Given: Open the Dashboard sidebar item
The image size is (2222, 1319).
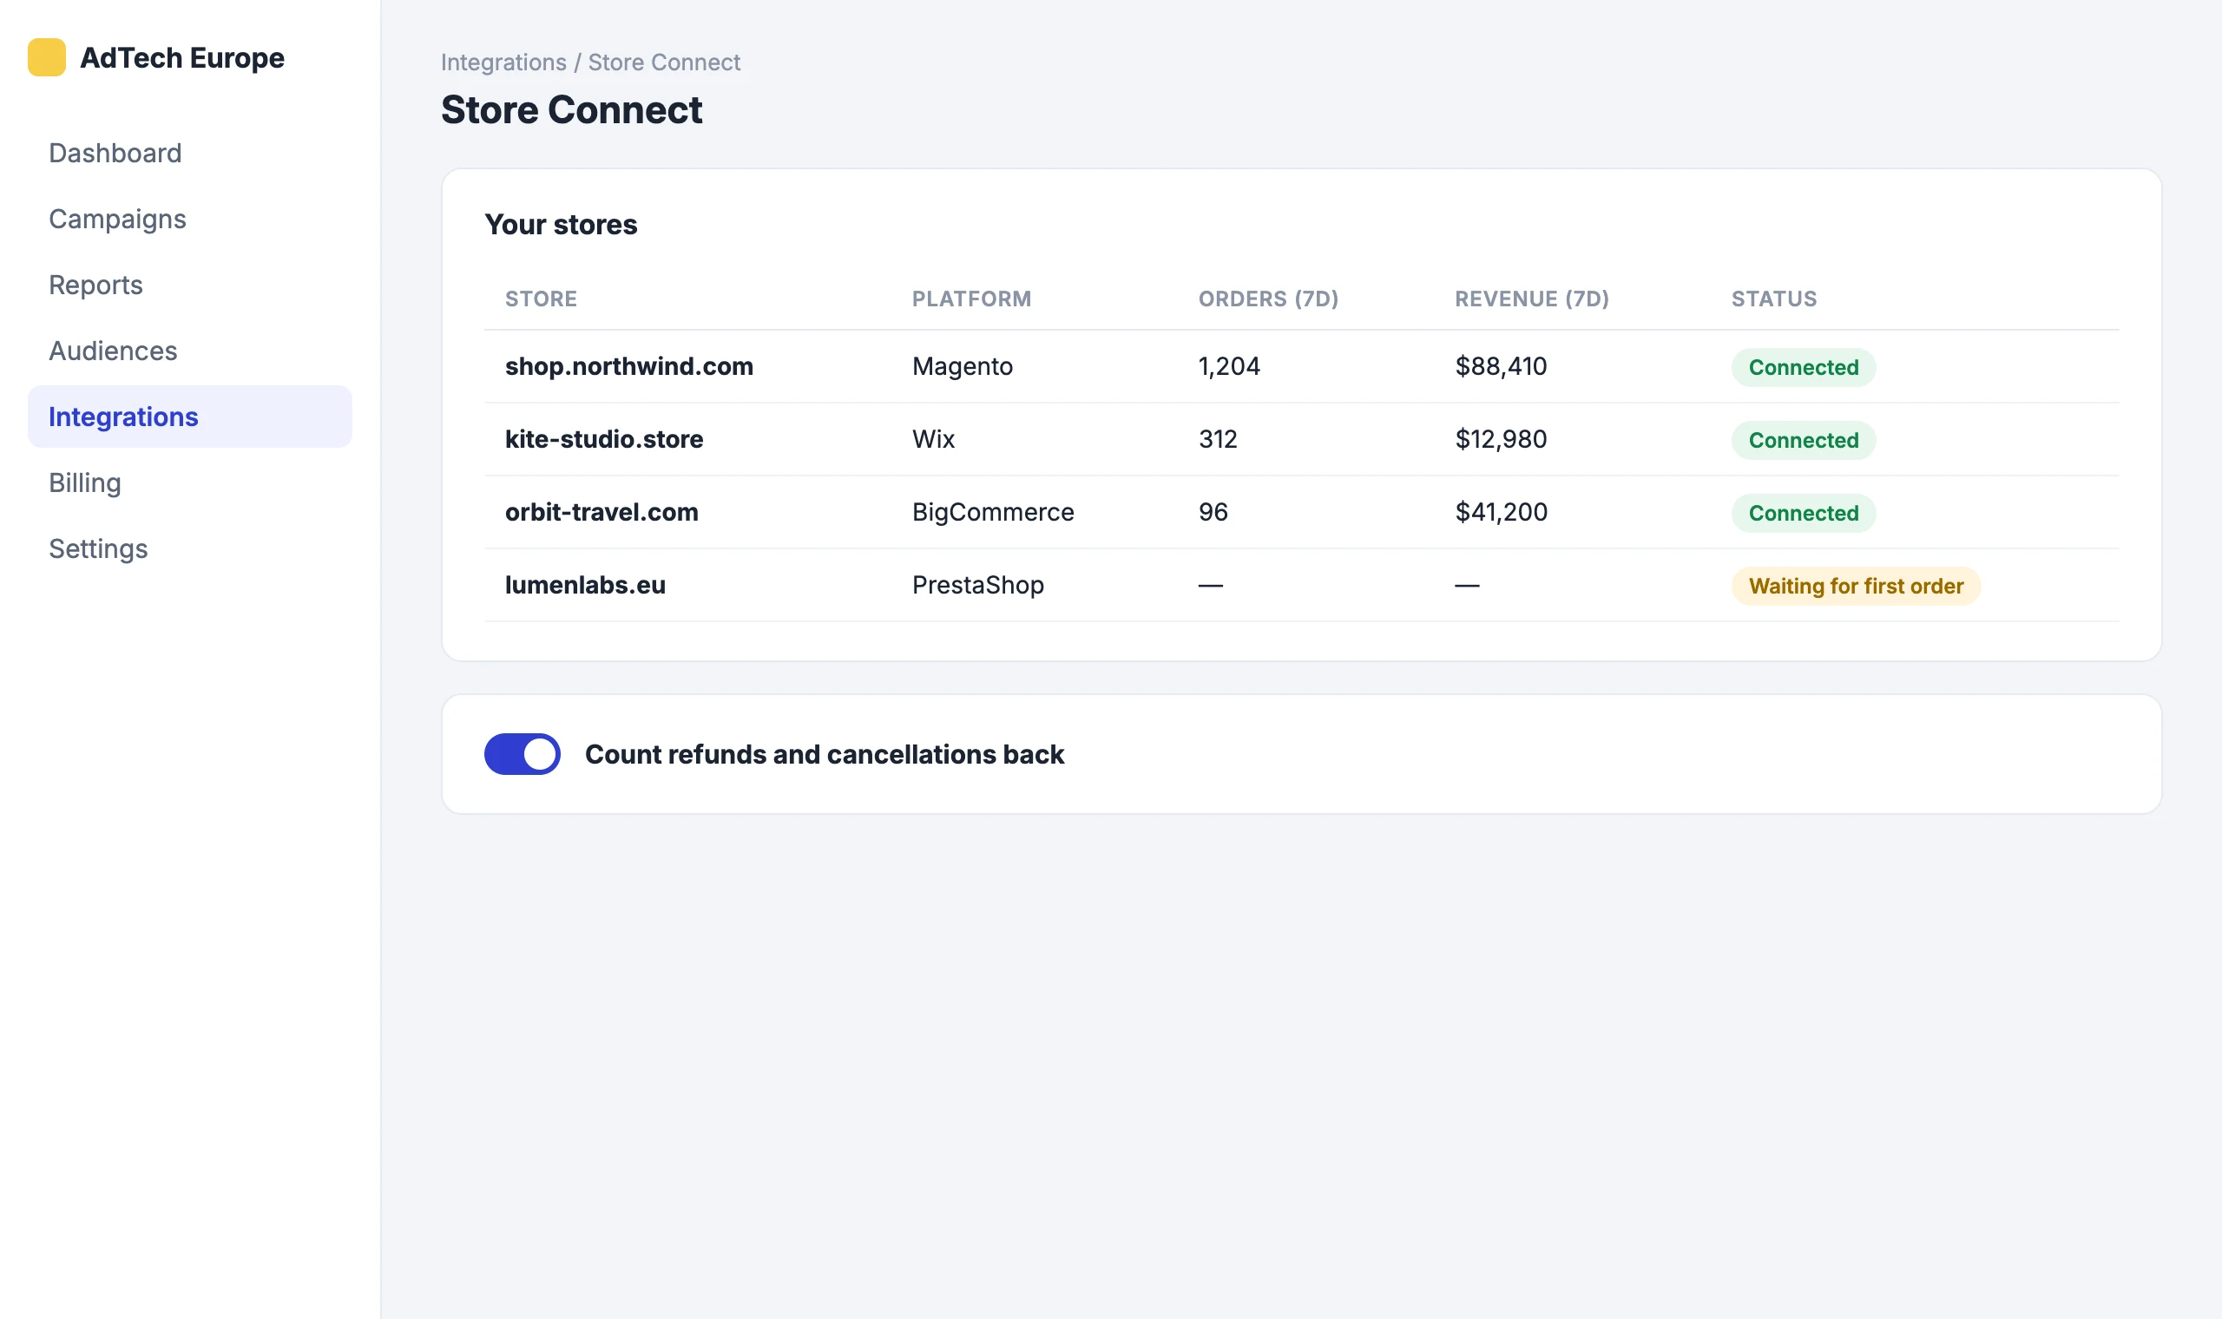Looking at the screenshot, I should 189,153.
